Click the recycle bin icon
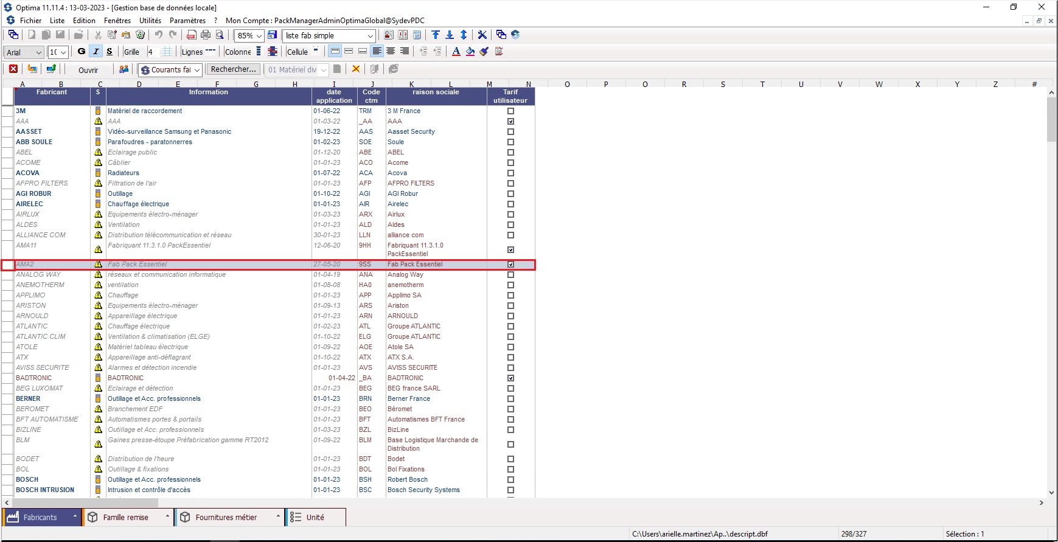Viewport: 1058px width, 542px height. tap(141, 35)
